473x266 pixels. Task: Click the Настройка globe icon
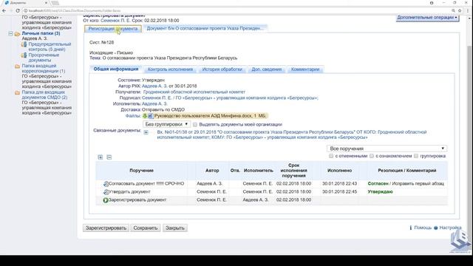click(x=435, y=228)
